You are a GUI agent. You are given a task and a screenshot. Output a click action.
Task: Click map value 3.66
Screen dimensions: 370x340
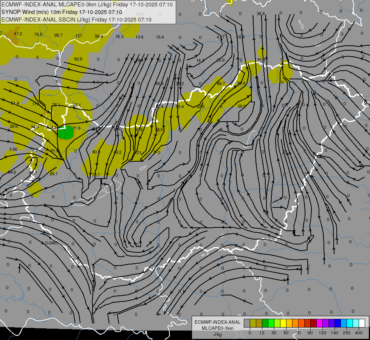tap(13, 149)
